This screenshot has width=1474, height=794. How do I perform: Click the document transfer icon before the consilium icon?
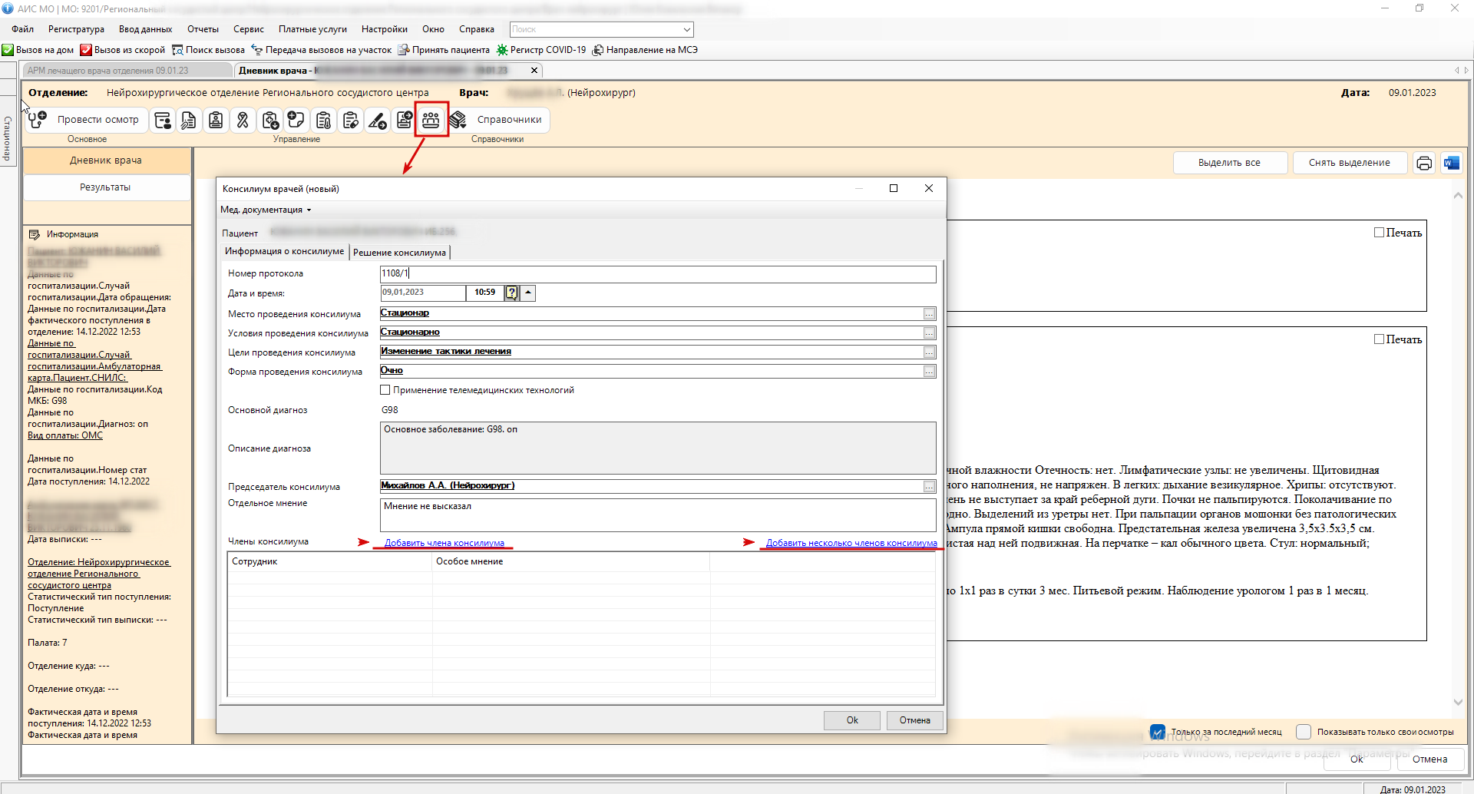click(405, 120)
